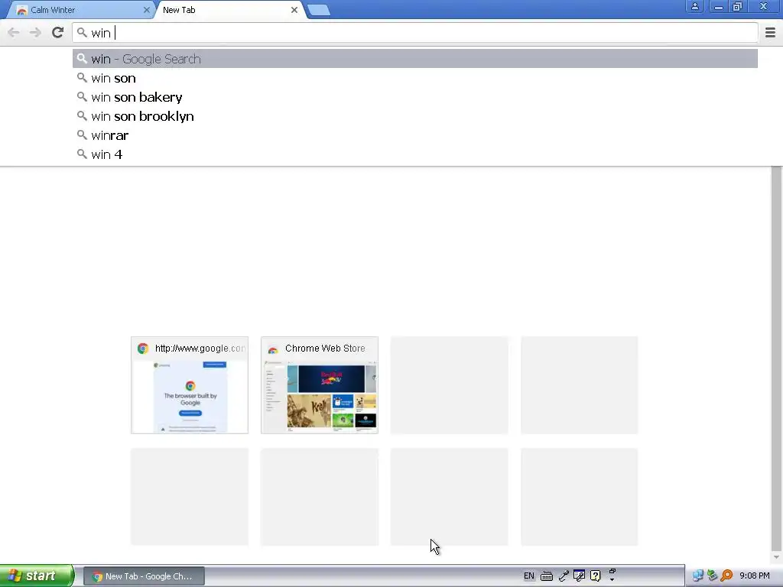Click the Calm Winter tab favicon

point(22,11)
